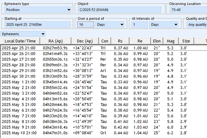This screenshot has width=207, height=138.
Task: Click the Observing Location field
Action: point(188,10)
